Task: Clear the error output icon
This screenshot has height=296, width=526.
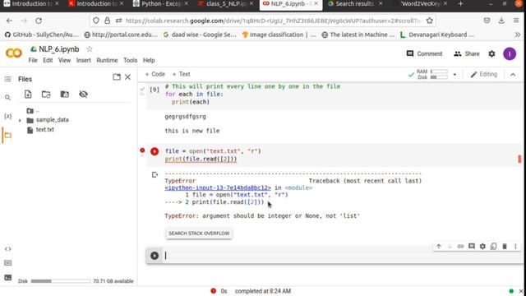Action: coord(155,174)
